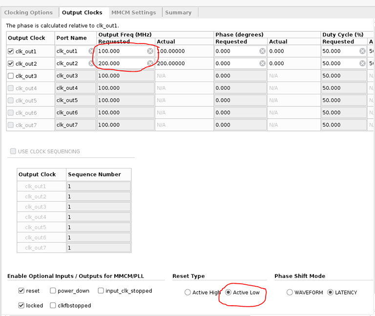Clear the clk_out1 port name field
Viewport: 375px width, 316px height.
pos(91,51)
